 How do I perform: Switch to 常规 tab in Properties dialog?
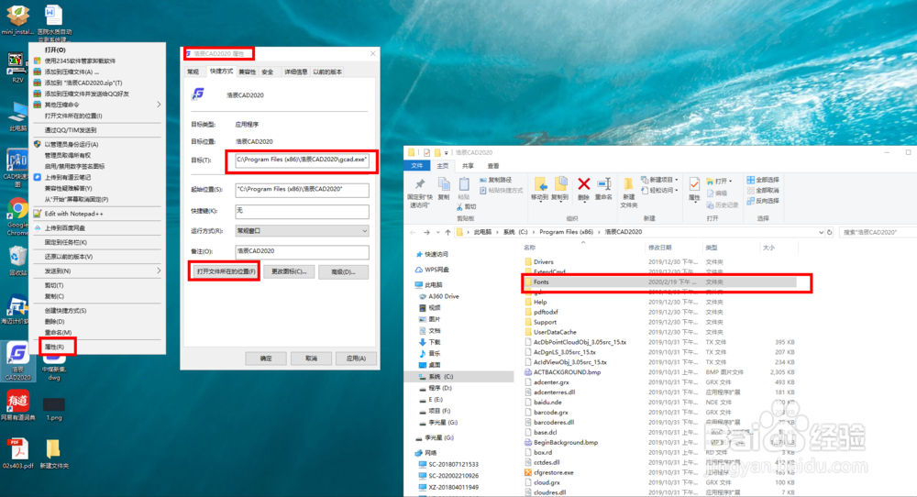(193, 72)
